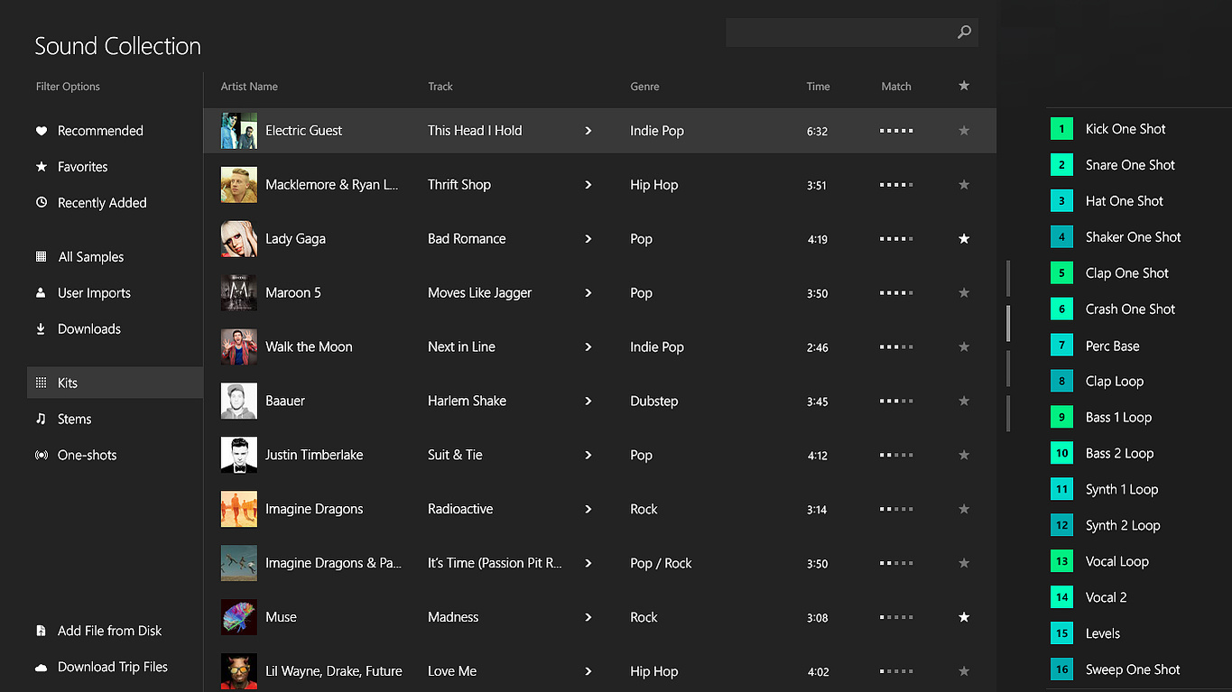
Task: Expand Bad Romance track chevron
Action: [x=588, y=239]
